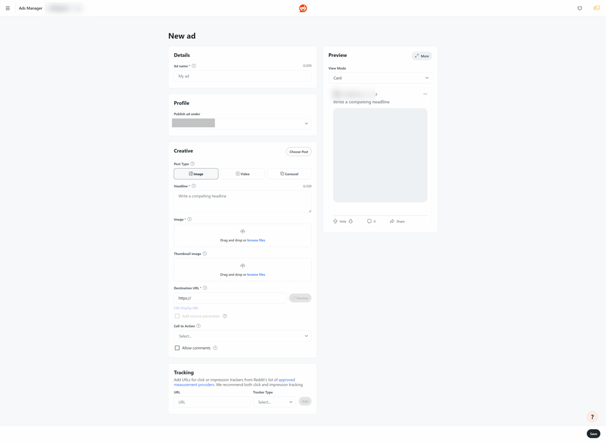Click the Save button
606x442 pixels.
(x=593, y=434)
